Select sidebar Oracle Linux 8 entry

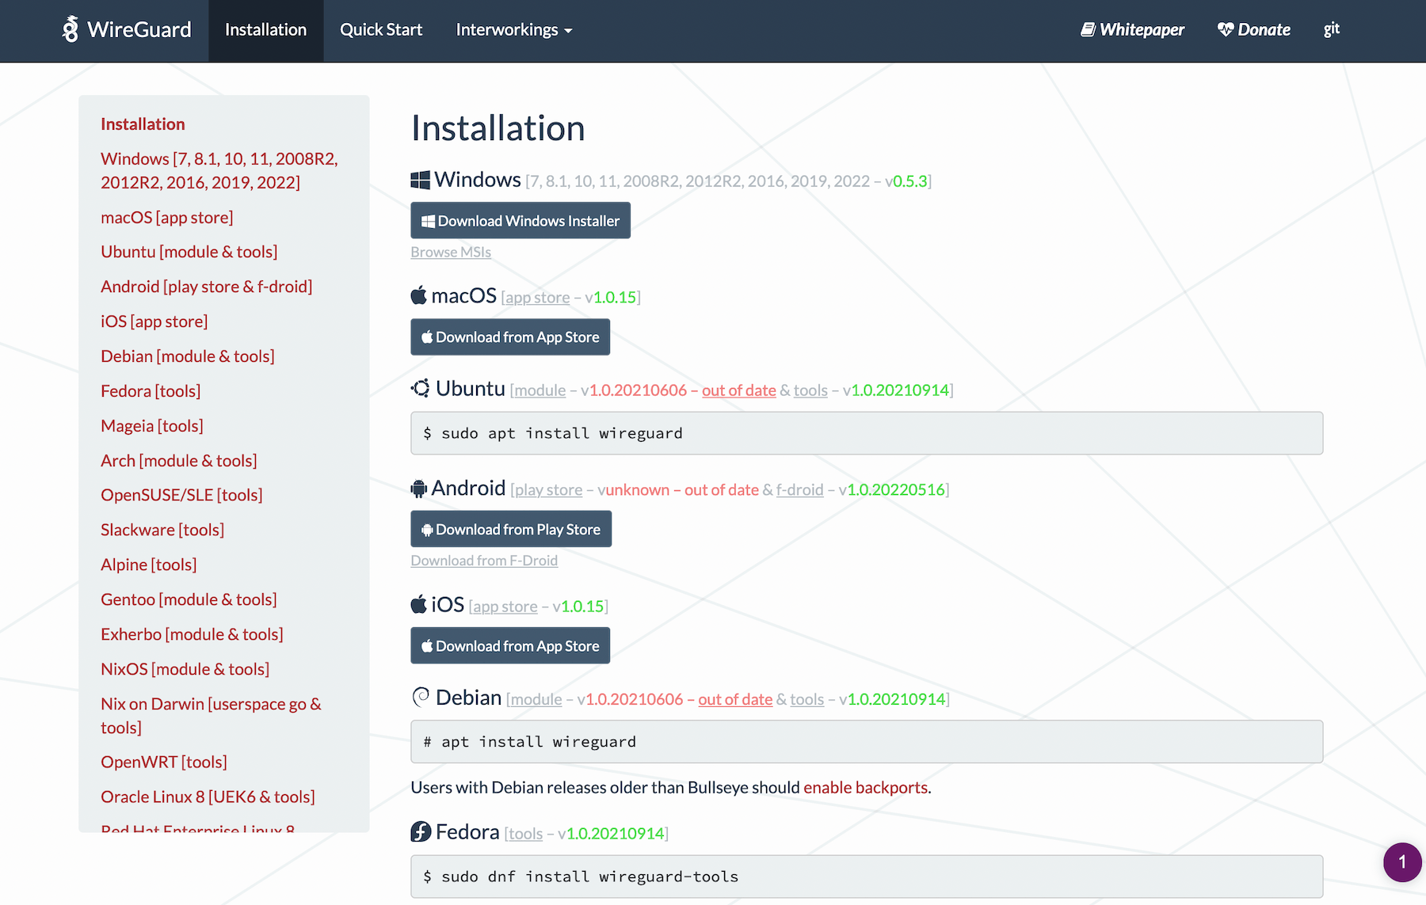(208, 797)
